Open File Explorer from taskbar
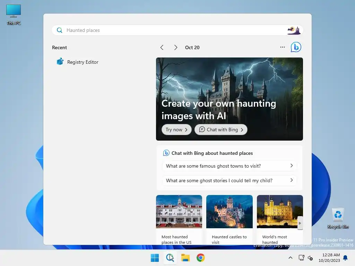The image size is (355, 266). [185, 258]
